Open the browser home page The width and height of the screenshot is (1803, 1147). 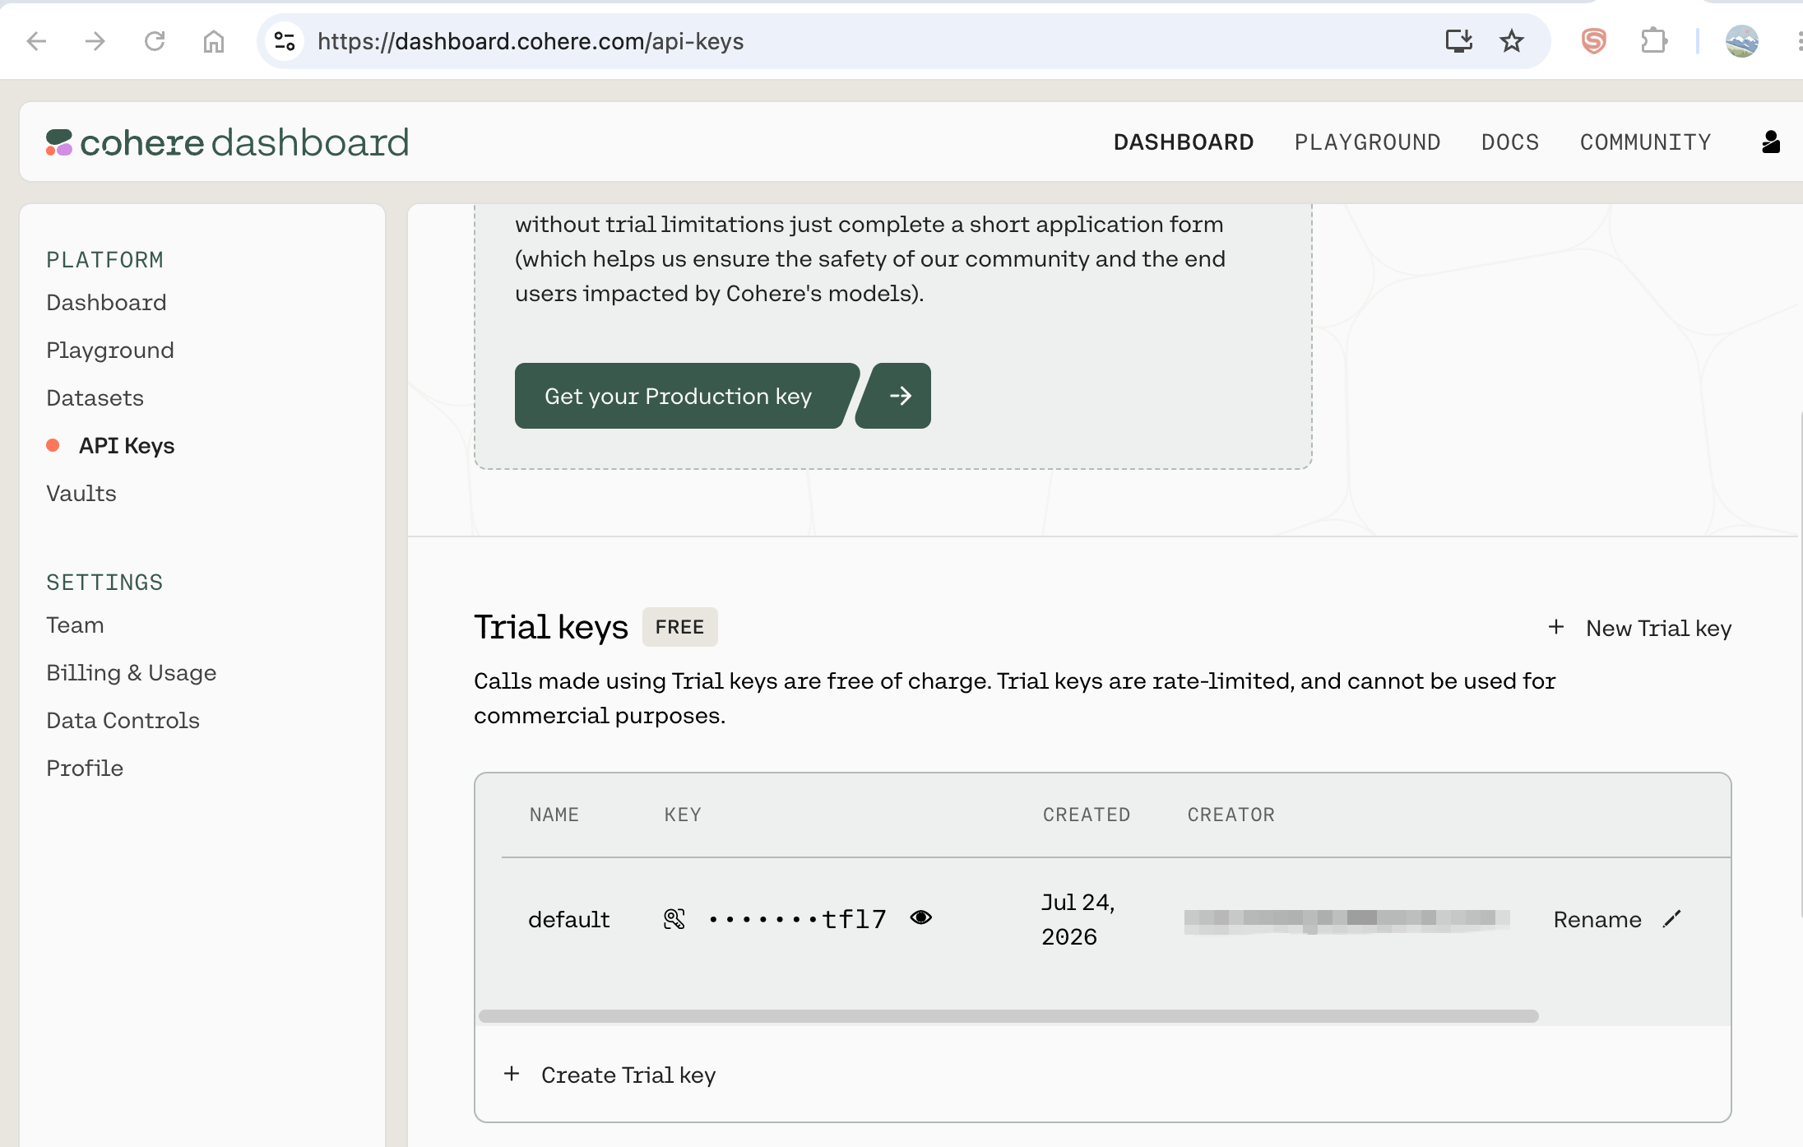tap(214, 41)
